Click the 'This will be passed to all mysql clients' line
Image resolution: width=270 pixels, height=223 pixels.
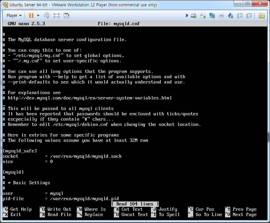point(58,109)
